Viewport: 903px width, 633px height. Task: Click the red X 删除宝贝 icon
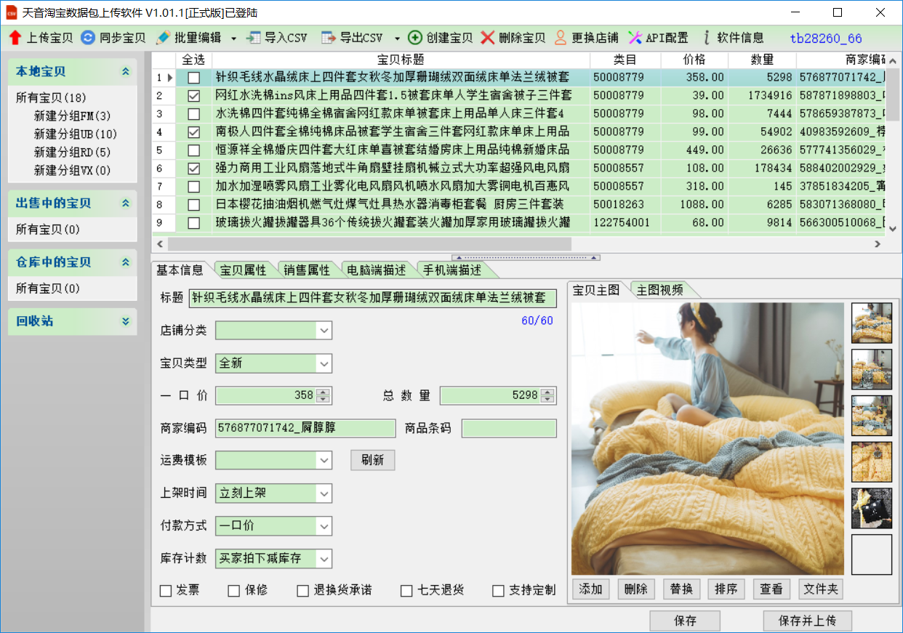point(488,38)
